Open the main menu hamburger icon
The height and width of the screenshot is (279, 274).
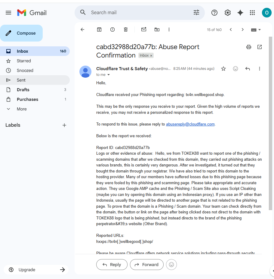pos(8,13)
